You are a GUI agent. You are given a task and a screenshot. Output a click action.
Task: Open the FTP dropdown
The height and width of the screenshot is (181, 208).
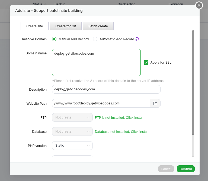pyautogui.click(x=72, y=117)
